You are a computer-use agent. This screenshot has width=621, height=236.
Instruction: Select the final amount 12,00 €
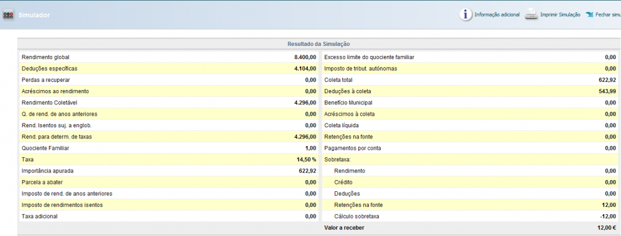click(607, 228)
